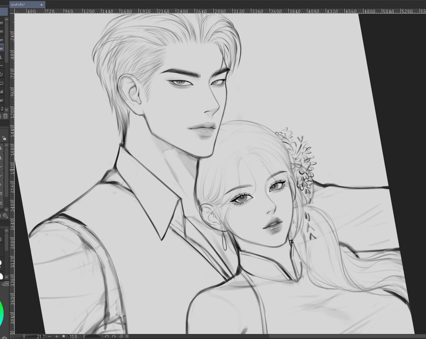Click the rotation angle value -10.0
This screenshot has width=426, height=339.
click(x=73, y=336)
